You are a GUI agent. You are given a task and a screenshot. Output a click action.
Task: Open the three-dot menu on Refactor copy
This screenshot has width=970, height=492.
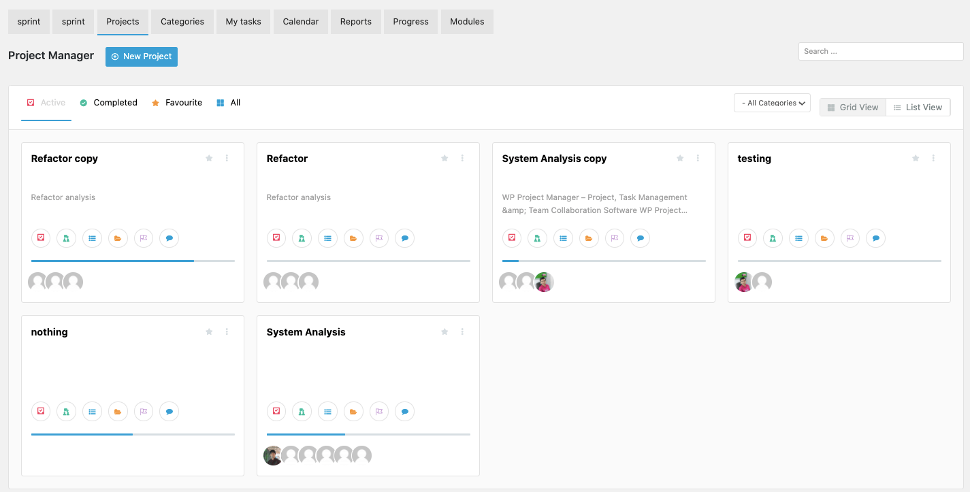pyautogui.click(x=227, y=158)
